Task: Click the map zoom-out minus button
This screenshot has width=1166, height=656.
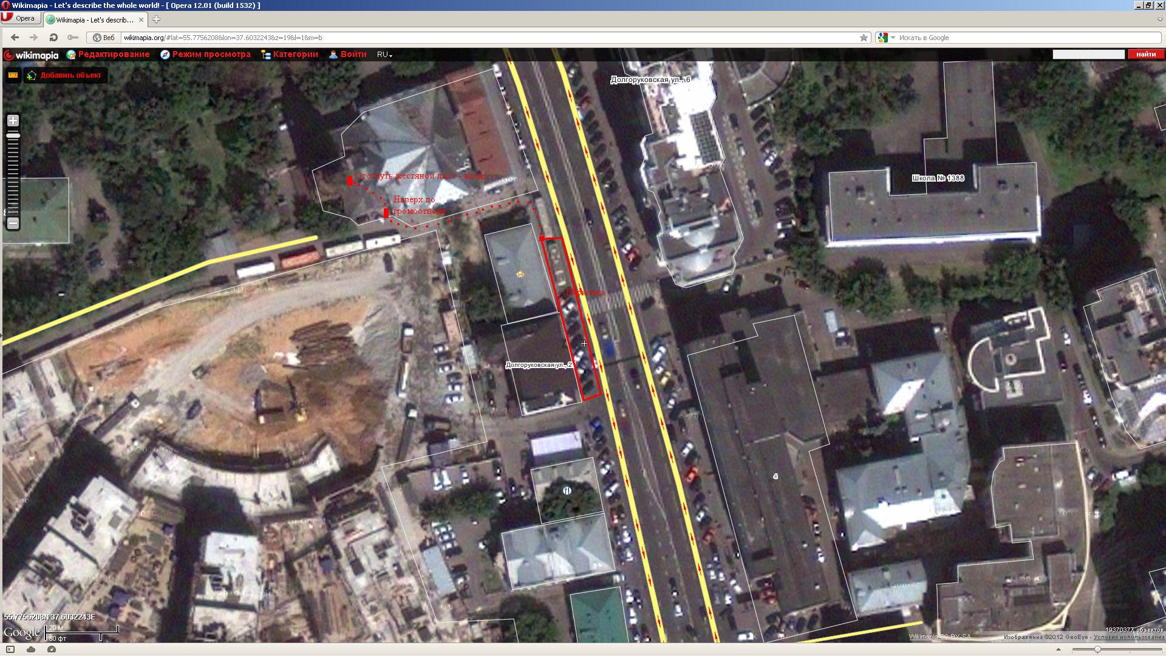Action: 13,224
